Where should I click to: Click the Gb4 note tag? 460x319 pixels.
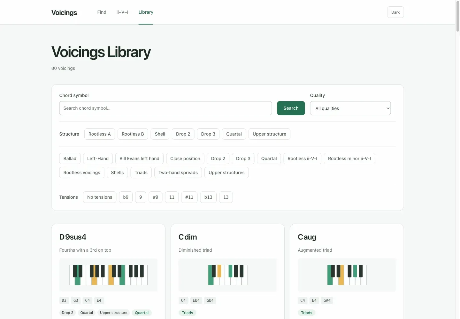tap(210, 300)
